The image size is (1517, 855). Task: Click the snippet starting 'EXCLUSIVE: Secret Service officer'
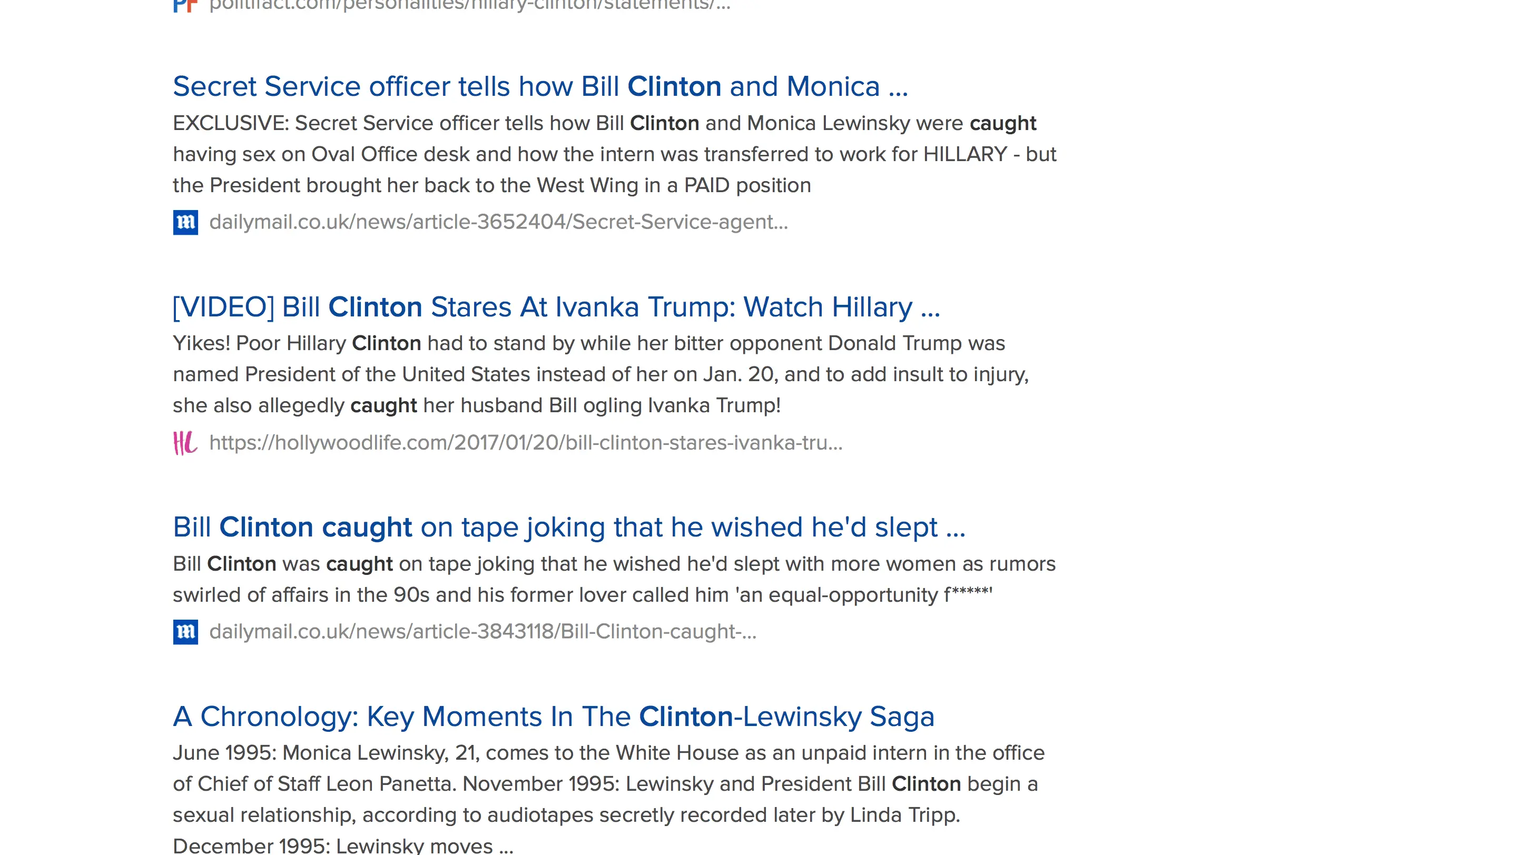(x=614, y=154)
